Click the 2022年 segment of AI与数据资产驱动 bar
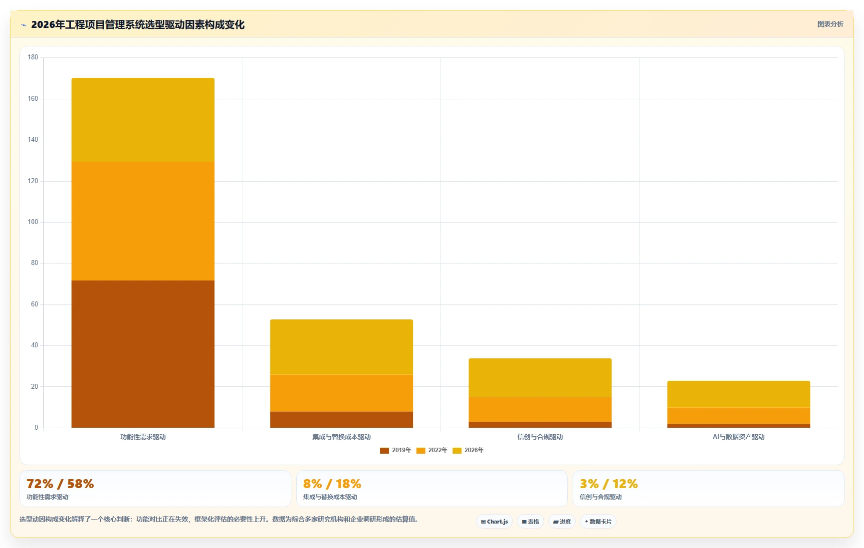 pos(739,416)
